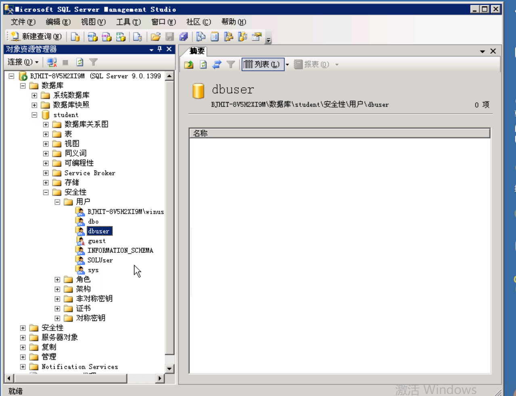Expand the 架构 (Schemas) folder node
The width and height of the screenshot is (516, 396).
point(57,289)
